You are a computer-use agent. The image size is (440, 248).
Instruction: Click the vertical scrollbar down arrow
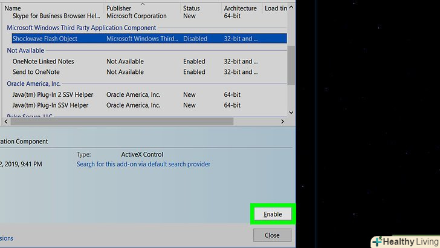291,112
